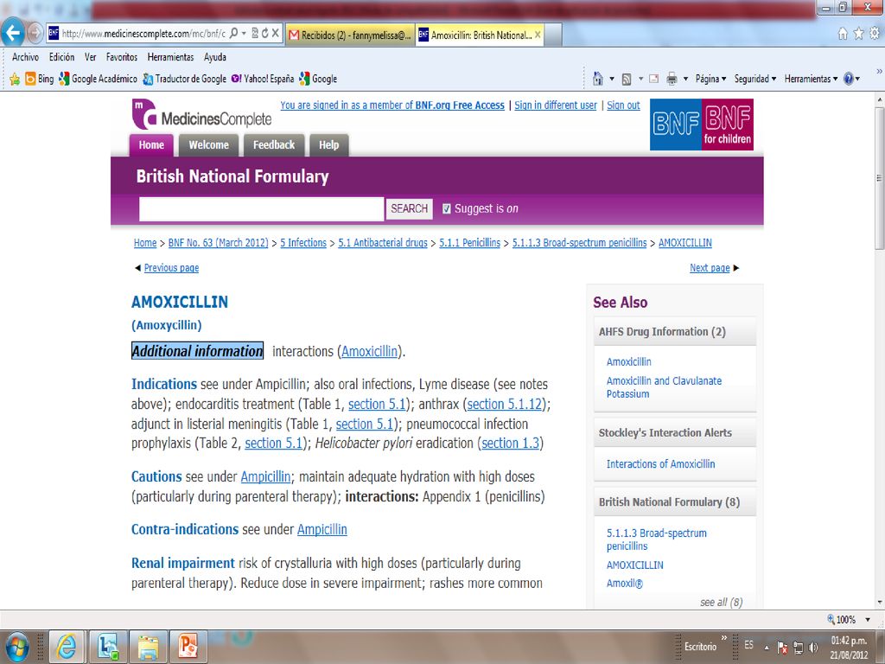The height and width of the screenshot is (664, 885).
Task: Click the address bar URL field
Action: coord(143,34)
